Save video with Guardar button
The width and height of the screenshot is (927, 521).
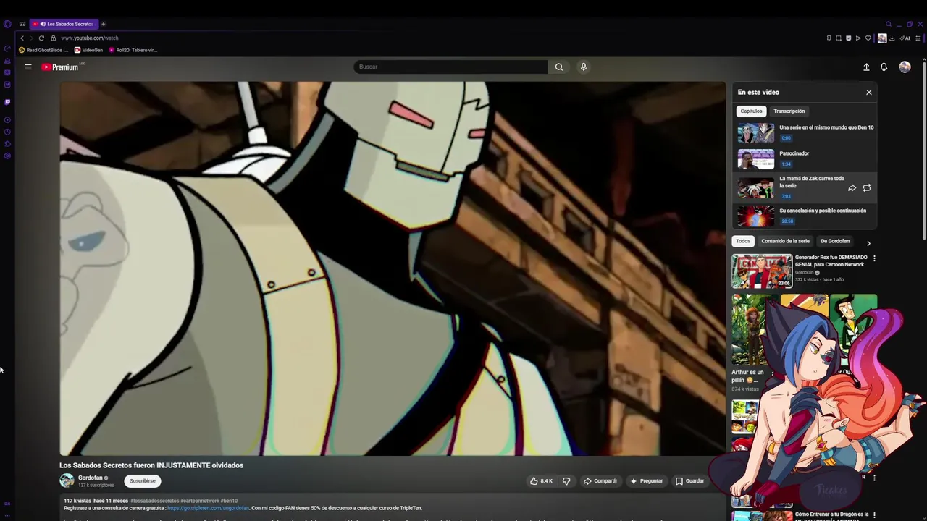pyautogui.click(x=689, y=480)
